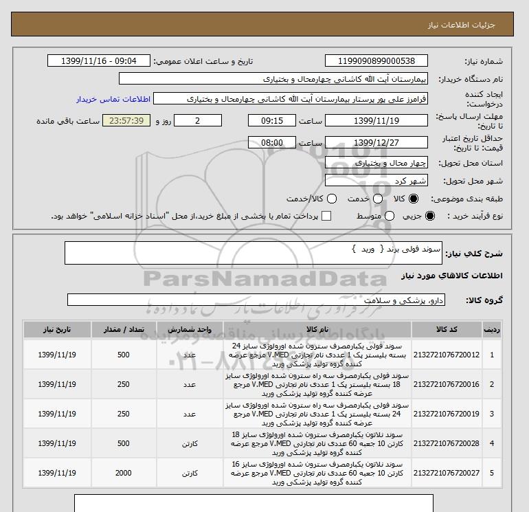
Task: Click the announcement date field 1399/11/16 - 09:04
Action: click(99, 60)
